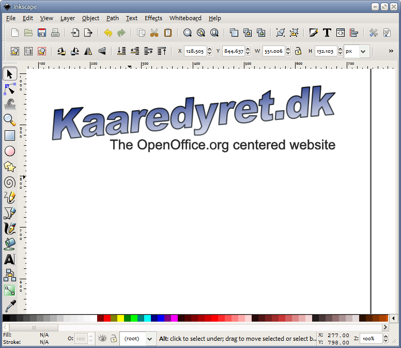Open Fill and Stroke dialog icon
This screenshot has width=401, height=348.
[314, 33]
